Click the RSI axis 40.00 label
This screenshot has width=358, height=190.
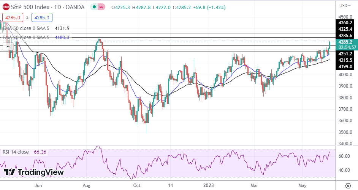[x=344, y=170]
